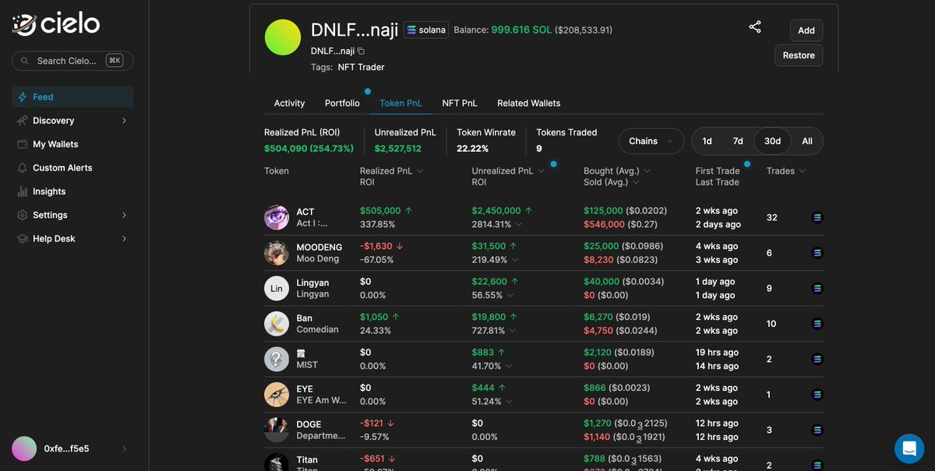The image size is (935, 471).
Task: Select the 7d time range
Action: (737, 141)
